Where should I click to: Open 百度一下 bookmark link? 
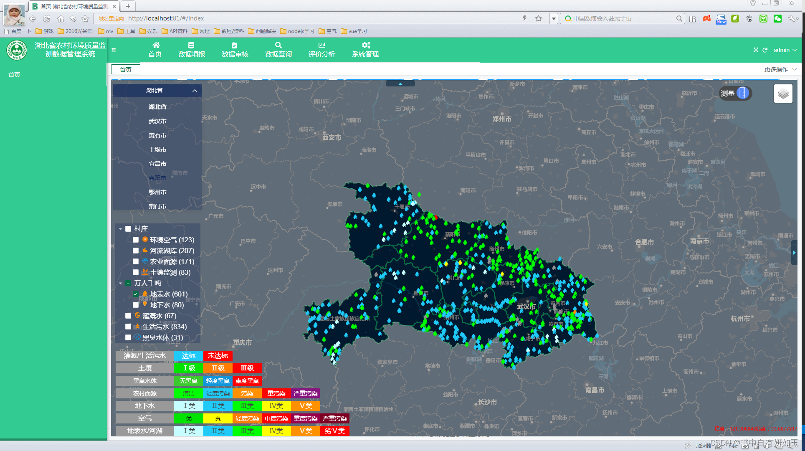click(18, 31)
